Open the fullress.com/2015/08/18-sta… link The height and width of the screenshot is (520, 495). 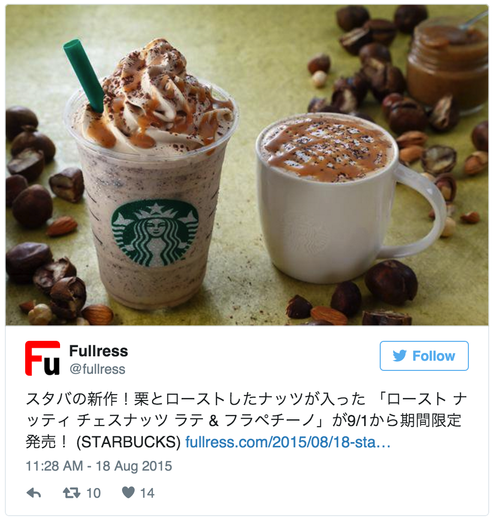[288, 442]
